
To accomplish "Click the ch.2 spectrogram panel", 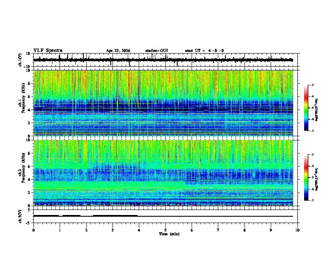I will point(163,173).
